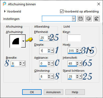Open the Glinstering slider dropdown
The width and height of the screenshot is (103, 98).
click(x=52, y=76)
